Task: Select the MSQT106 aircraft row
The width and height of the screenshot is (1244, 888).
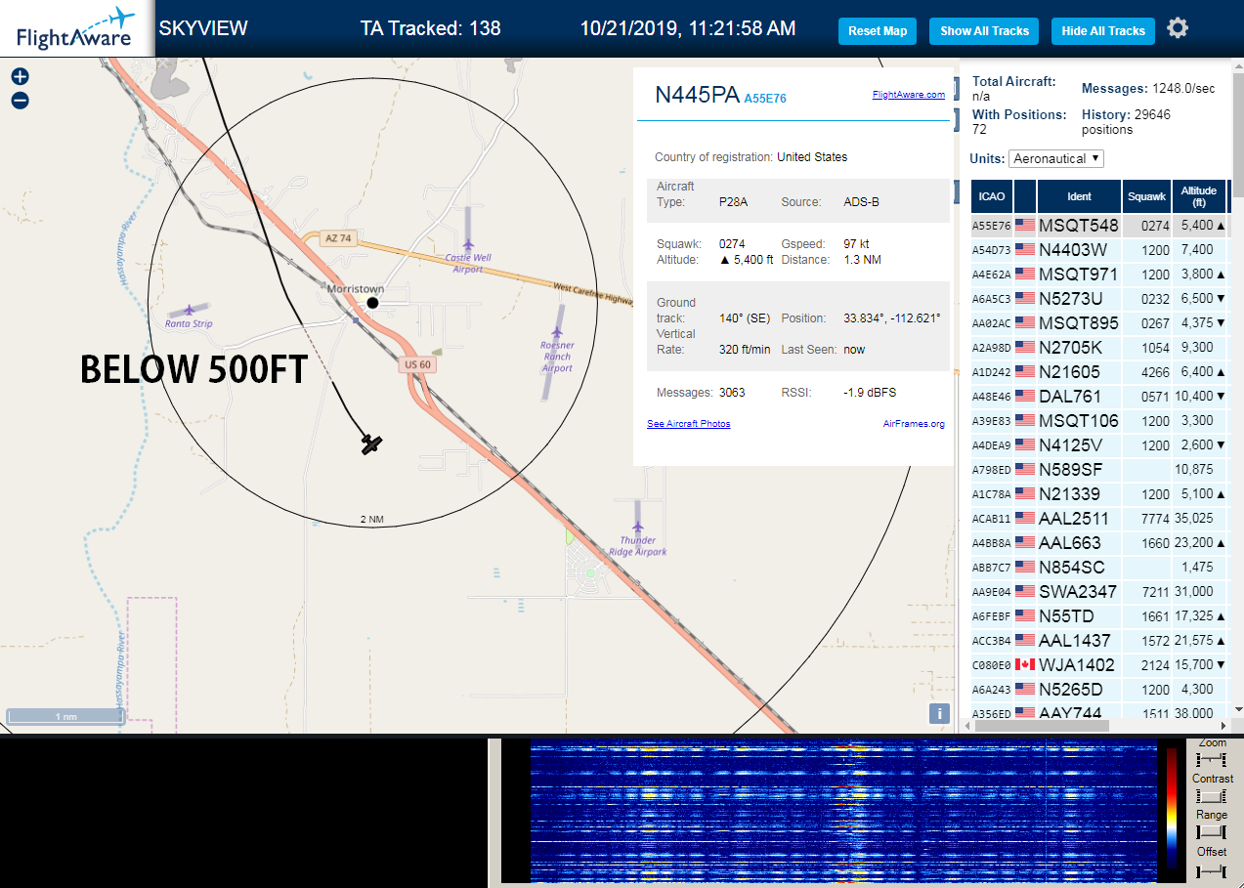Action: click(1098, 421)
